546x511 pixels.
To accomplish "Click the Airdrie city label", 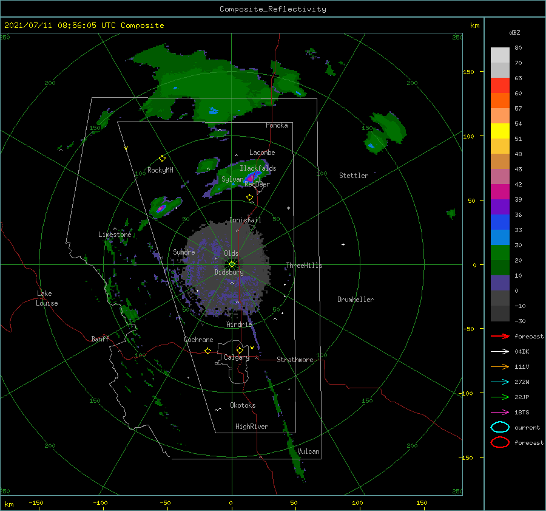I will pos(239,324).
